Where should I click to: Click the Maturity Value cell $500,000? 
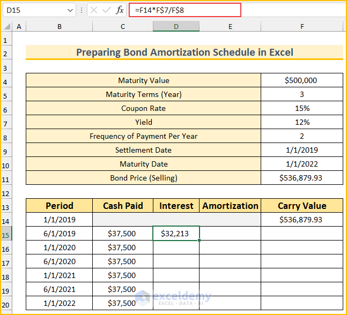302,80
